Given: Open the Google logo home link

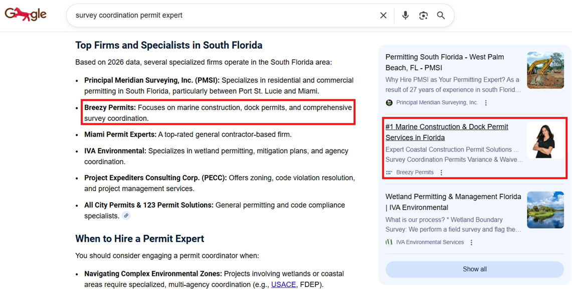Looking at the screenshot, I should (x=26, y=15).
